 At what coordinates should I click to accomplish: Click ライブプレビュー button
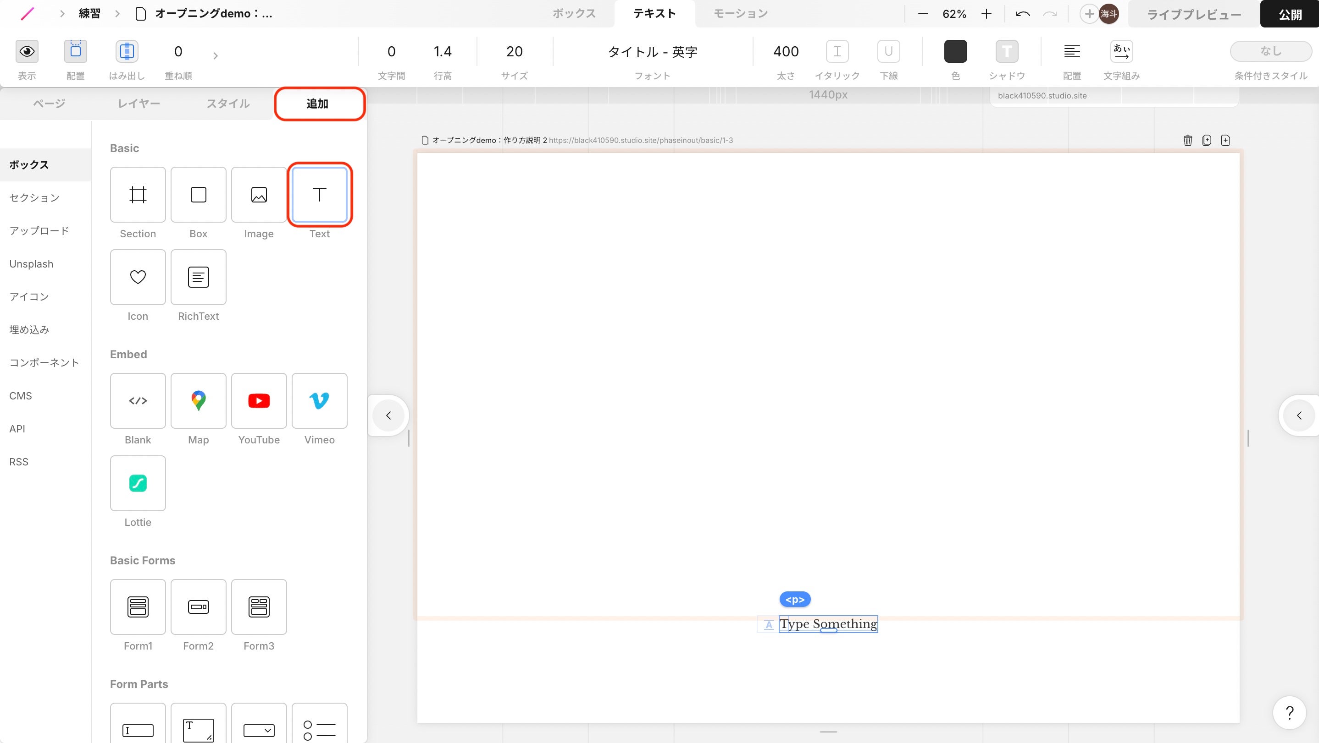click(x=1193, y=14)
